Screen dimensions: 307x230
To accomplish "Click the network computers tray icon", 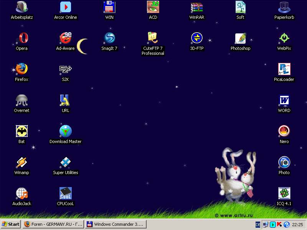I will point(266,225).
